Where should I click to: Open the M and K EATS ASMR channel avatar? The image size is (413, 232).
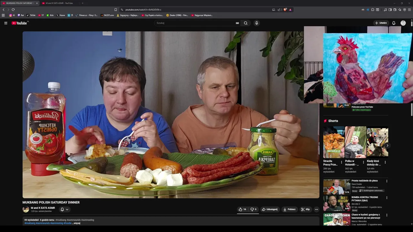click(x=26, y=209)
